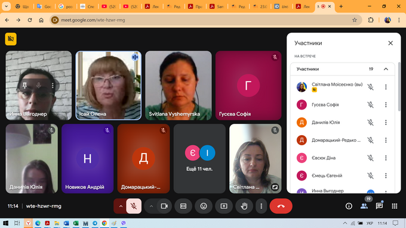Open the activities grid icon
The width and height of the screenshot is (406, 228).
(x=394, y=206)
